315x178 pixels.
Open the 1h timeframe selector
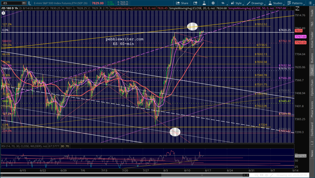point(223,3)
